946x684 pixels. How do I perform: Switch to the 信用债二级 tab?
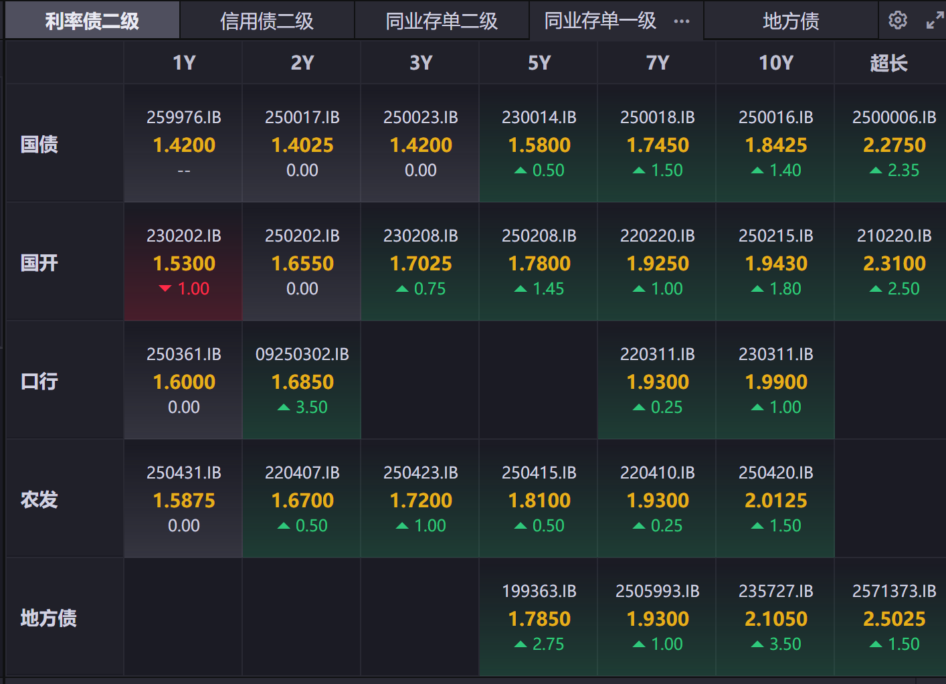[x=267, y=21]
